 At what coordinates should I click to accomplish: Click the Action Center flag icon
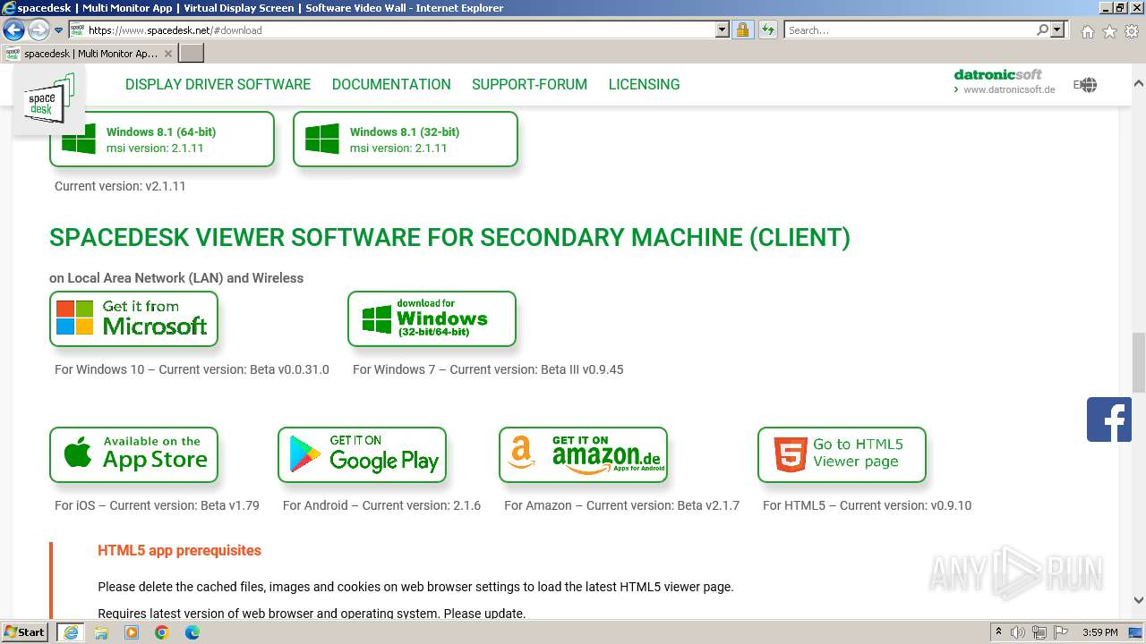pyautogui.click(x=1062, y=631)
